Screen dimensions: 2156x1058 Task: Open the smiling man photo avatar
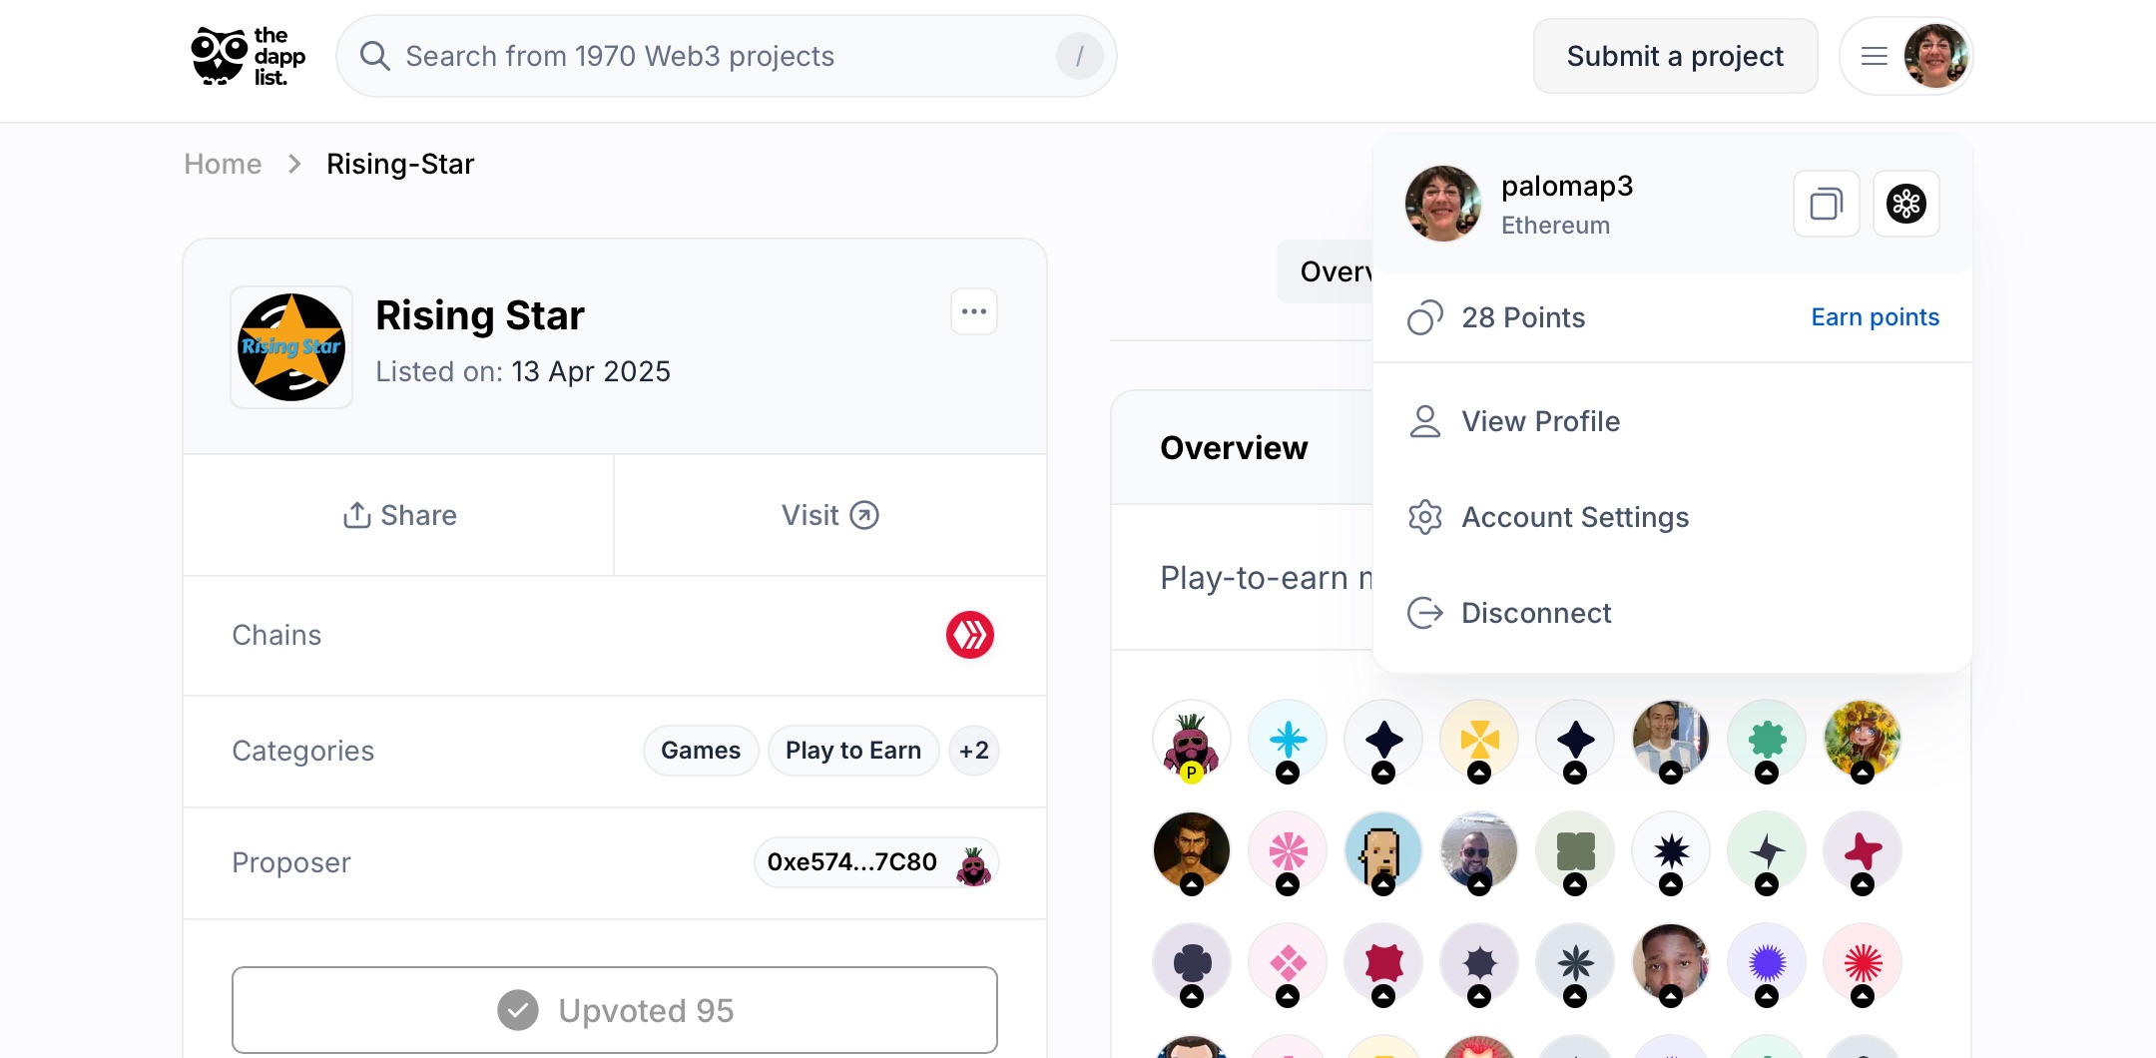point(1671,963)
